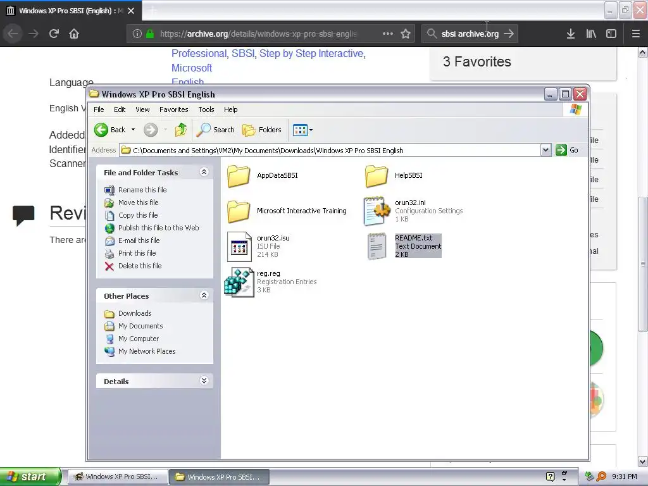Select the orun32.ini configuration file
Viewport: 648px width, 486px height.
(413, 211)
